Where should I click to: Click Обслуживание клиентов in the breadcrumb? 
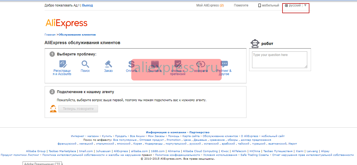tap(77, 35)
